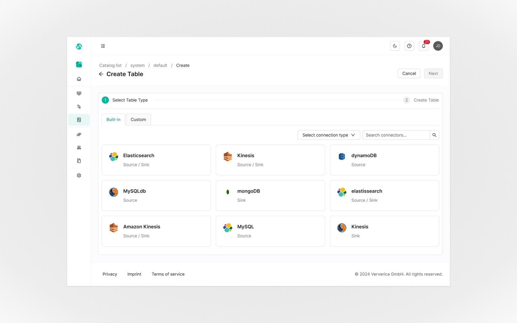This screenshot has width=517, height=323.
Task: Open notifications bell with 21 badge
Action: [423, 46]
